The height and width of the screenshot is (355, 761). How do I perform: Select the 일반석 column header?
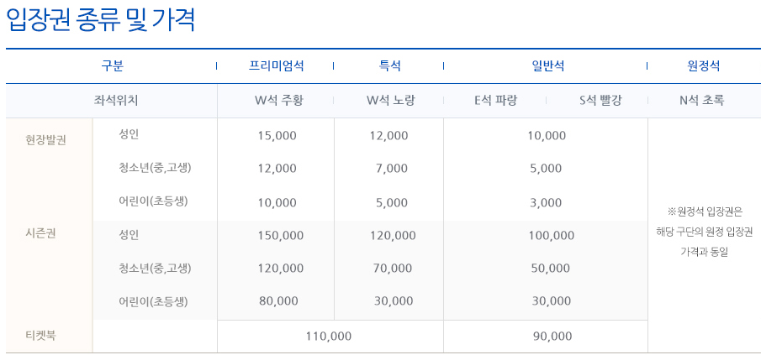click(x=547, y=65)
